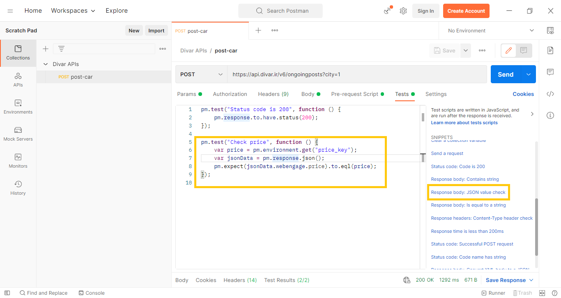This screenshot has width=561, height=298.
Task: Open the help question mark icon
Action: [554, 293]
